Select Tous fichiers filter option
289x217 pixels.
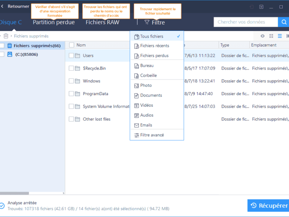(x=157, y=36)
